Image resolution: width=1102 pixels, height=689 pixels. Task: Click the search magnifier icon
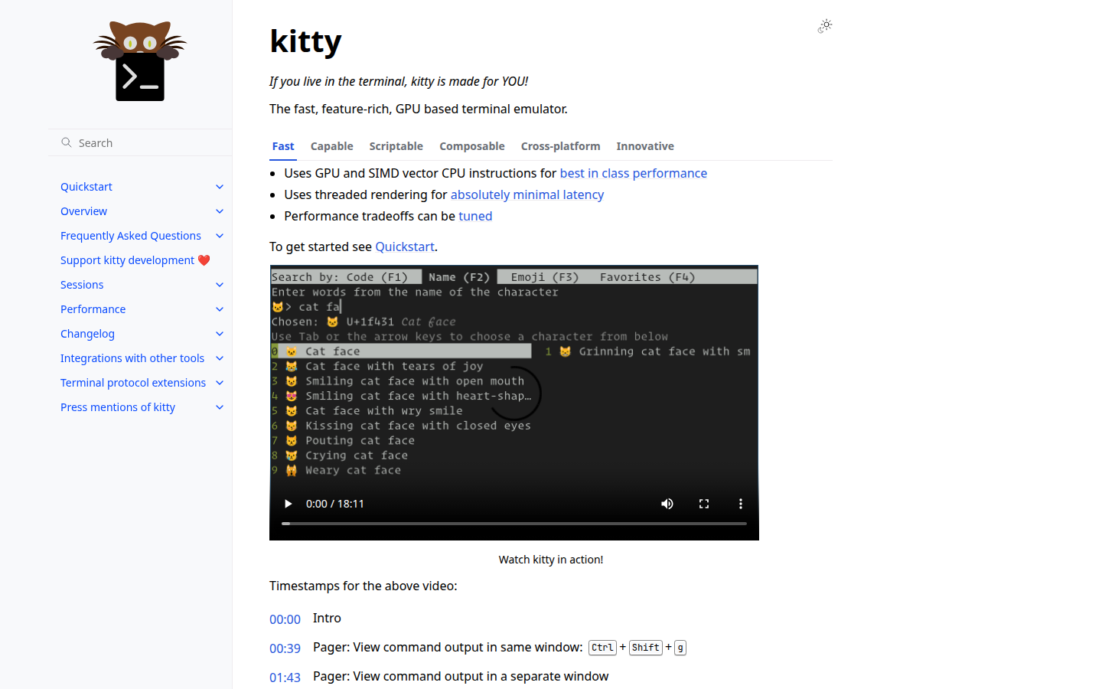67,142
